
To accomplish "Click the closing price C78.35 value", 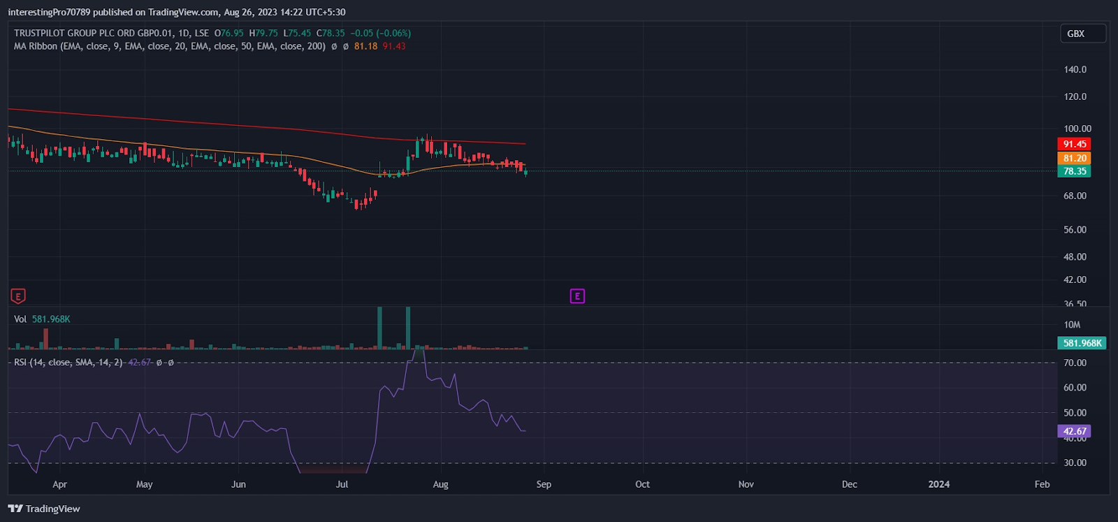I will pyautogui.click(x=331, y=33).
